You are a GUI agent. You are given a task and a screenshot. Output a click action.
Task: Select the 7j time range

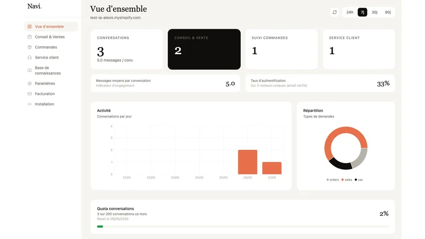click(x=362, y=12)
